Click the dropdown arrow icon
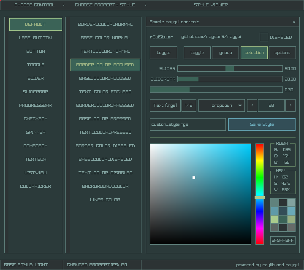The width and height of the screenshot is (304, 270). pyautogui.click(x=240, y=105)
